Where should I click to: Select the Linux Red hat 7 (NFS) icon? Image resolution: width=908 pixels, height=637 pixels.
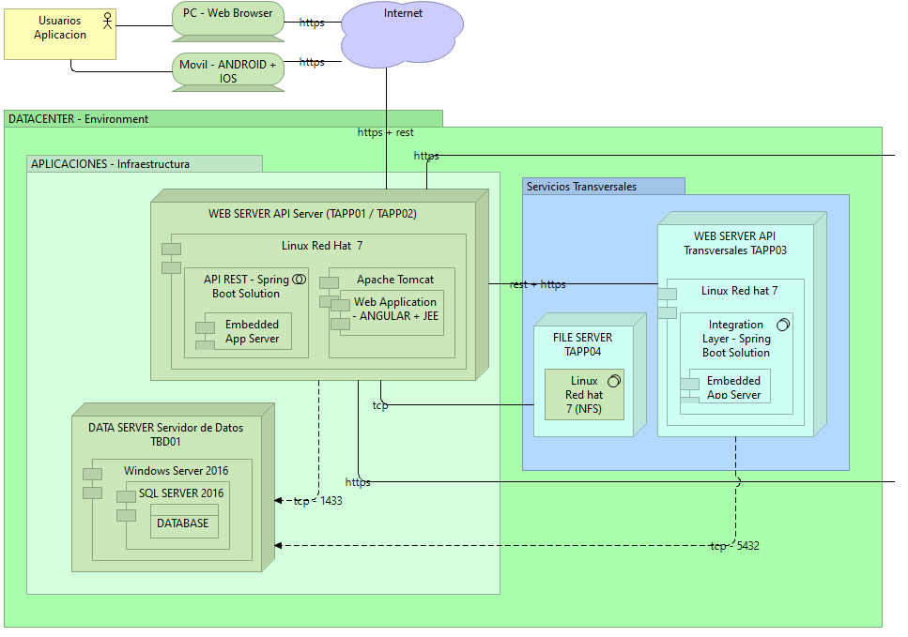click(x=614, y=381)
